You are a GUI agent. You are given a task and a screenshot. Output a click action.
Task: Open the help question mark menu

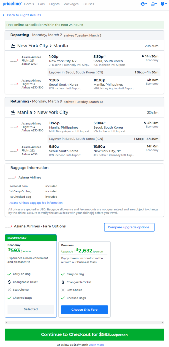164,4
